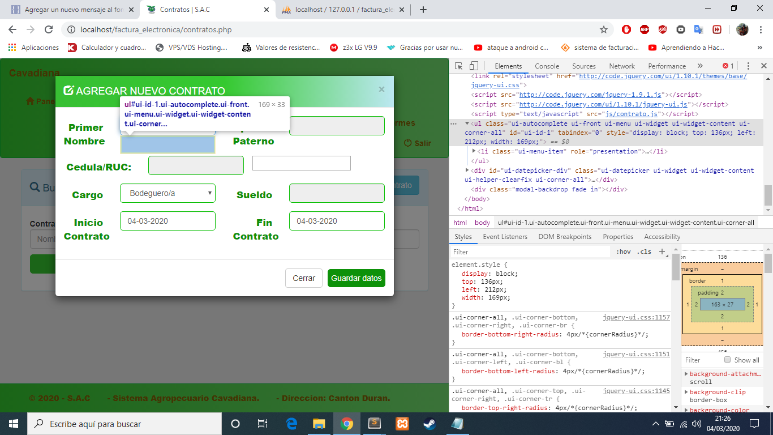
Task: Close the Agregar Nuevo Contrato modal
Action: coord(381,89)
